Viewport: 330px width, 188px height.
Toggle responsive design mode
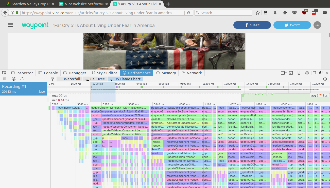(299, 73)
